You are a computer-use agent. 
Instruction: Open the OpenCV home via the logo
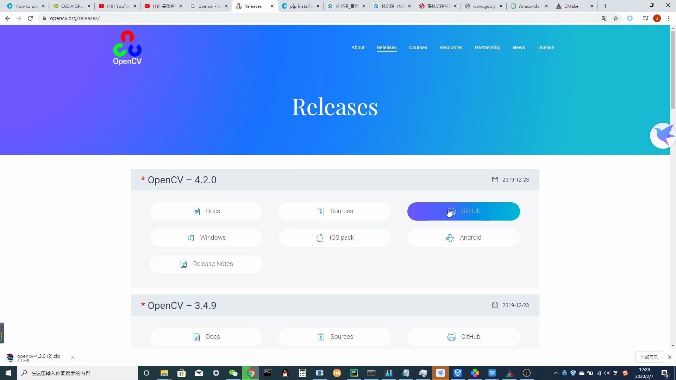pos(127,47)
